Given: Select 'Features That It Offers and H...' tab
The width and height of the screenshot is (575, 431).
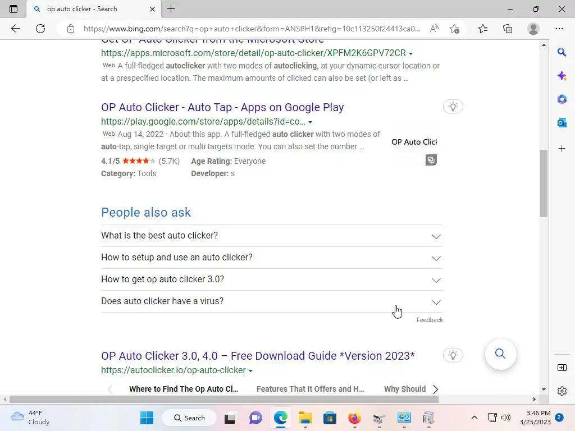Looking at the screenshot, I should (x=310, y=389).
